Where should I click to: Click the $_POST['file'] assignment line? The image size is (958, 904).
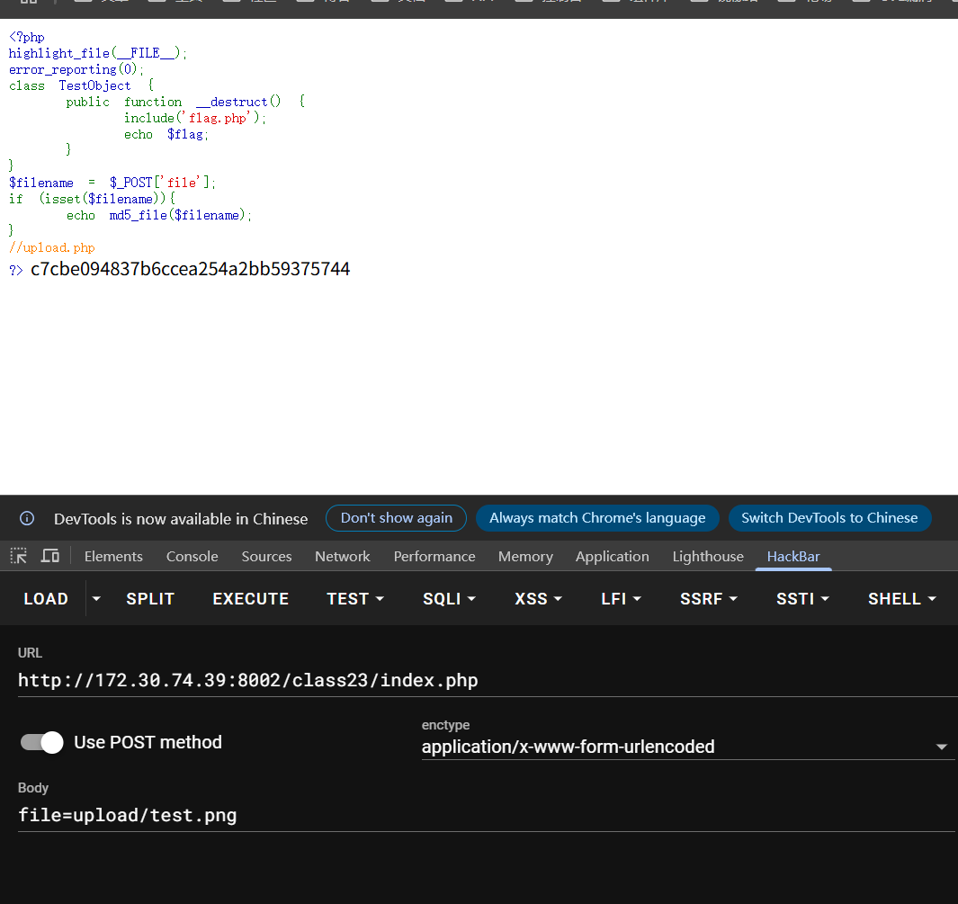click(112, 183)
